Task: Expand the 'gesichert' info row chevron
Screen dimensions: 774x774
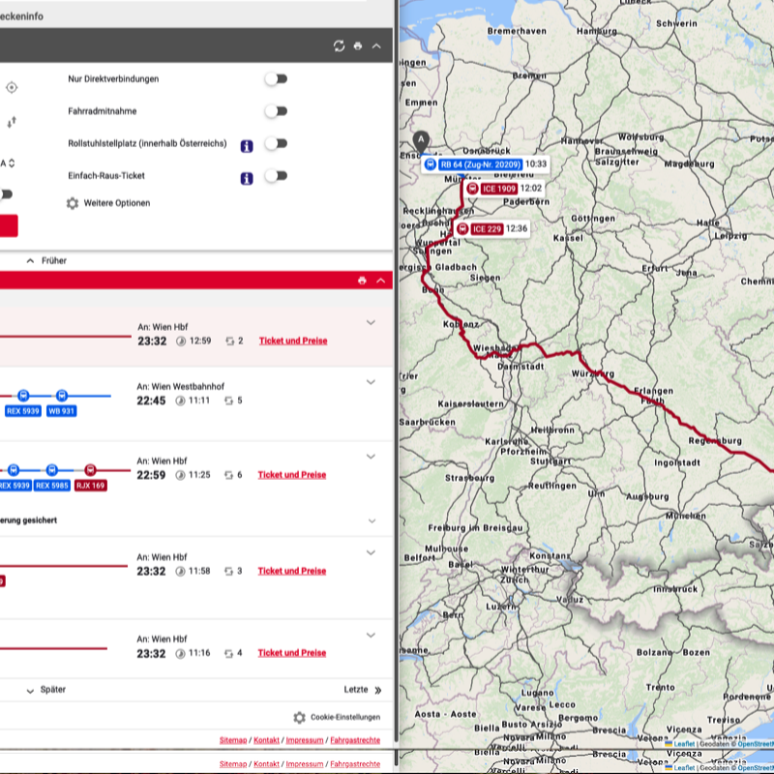Action: tap(372, 521)
